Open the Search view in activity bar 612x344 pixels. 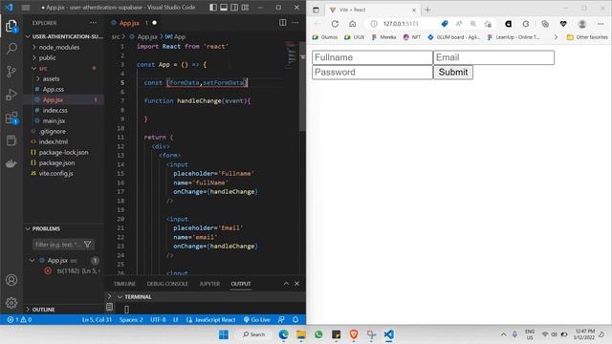click(11, 49)
